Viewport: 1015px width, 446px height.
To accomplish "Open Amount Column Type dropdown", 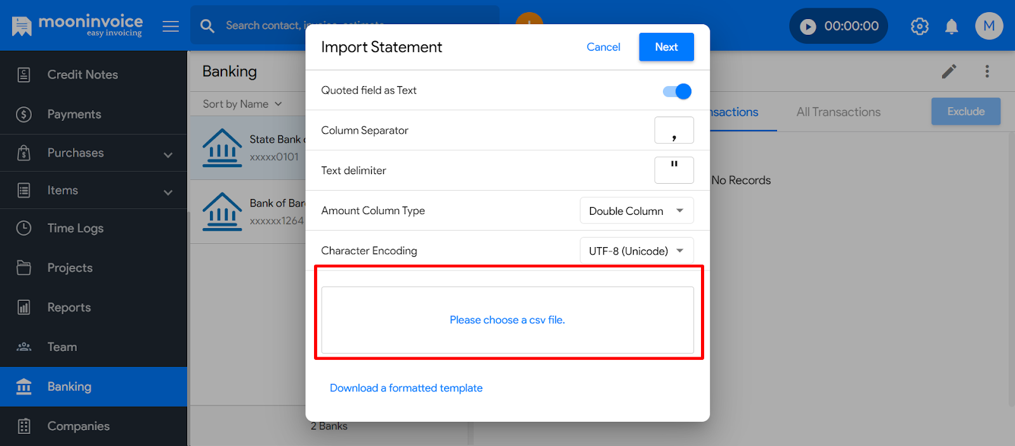I will pyautogui.click(x=636, y=210).
